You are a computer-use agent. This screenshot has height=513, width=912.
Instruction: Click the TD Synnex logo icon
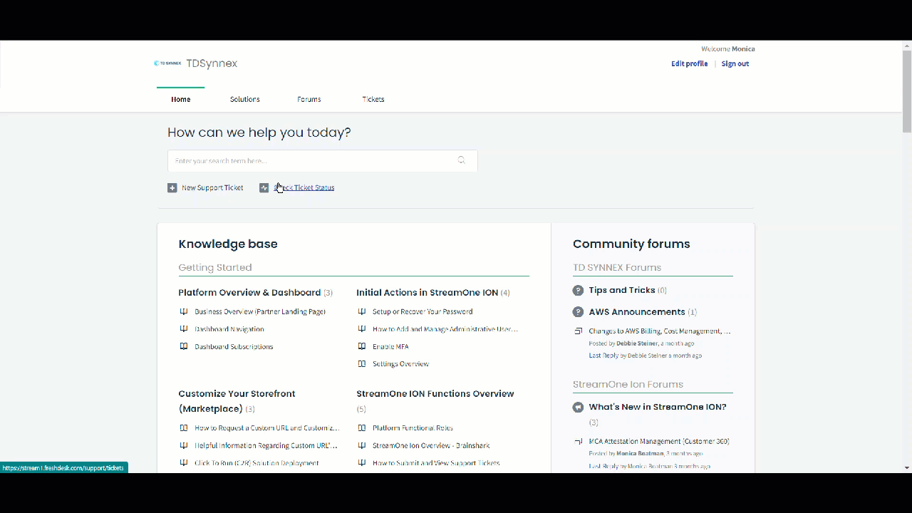click(x=167, y=63)
